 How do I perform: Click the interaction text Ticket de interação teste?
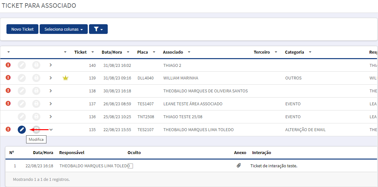click(274, 166)
